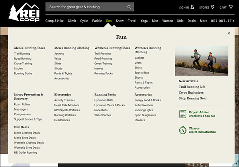Open the Cycle menu

point(84,21)
